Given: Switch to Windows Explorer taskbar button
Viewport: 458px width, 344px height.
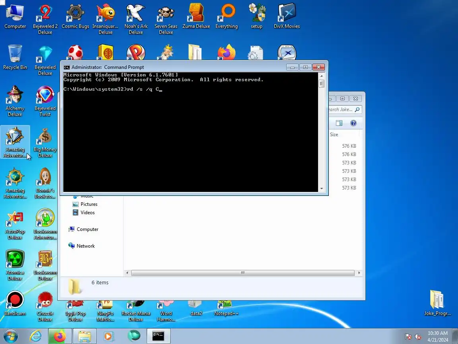Looking at the screenshot, I should tap(84, 336).
